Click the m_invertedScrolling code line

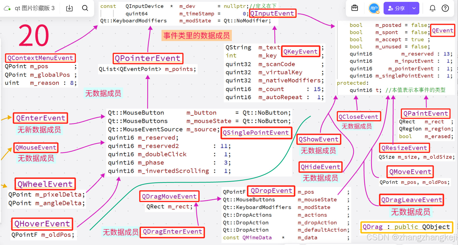tap(169, 171)
